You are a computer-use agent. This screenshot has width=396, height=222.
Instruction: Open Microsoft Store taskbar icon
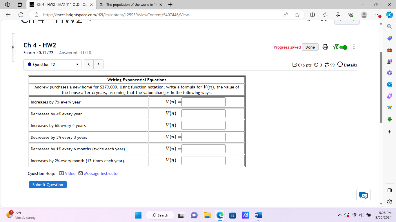pyautogui.click(x=232, y=215)
